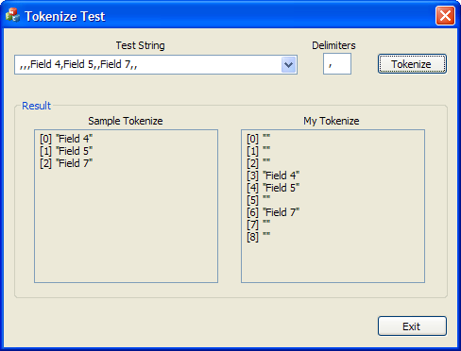Select "Field 7" item in Sample Tokenize list

click(66, 163)
